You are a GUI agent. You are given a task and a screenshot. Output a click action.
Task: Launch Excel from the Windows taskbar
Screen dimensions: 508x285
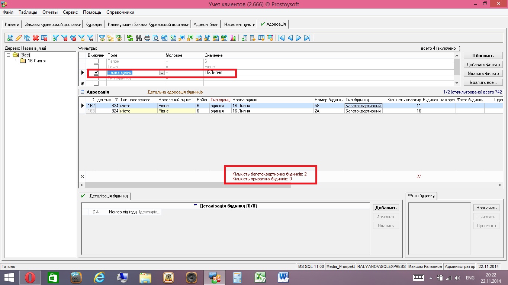click(260, 277)
